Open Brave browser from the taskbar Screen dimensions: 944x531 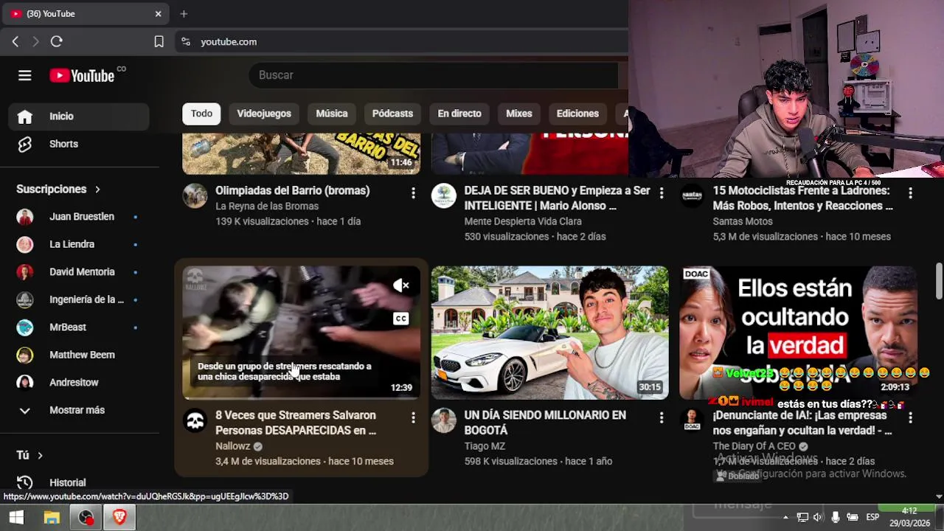click(x=119, y=518)
